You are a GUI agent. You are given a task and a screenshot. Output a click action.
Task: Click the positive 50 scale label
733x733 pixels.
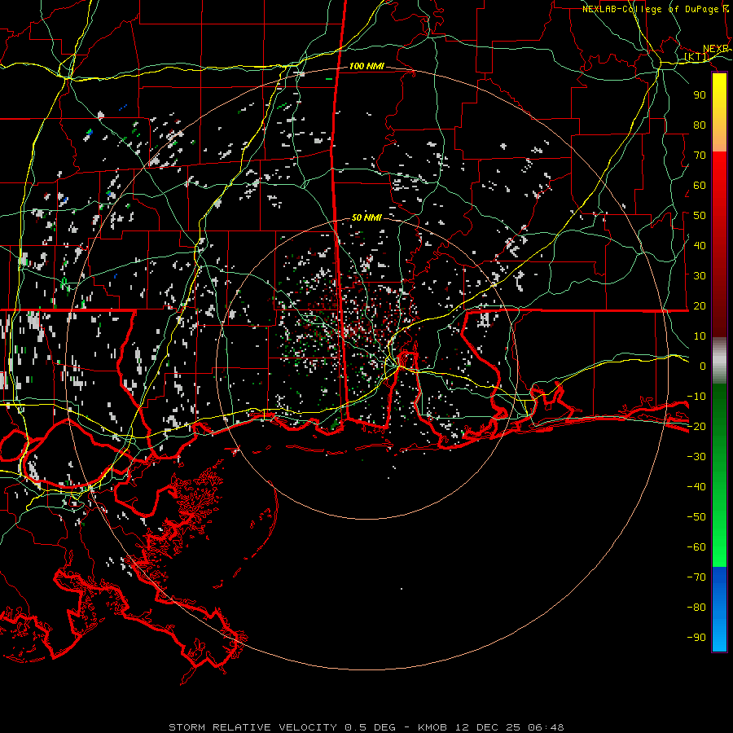pyautogui.click(x=700, y=216)
